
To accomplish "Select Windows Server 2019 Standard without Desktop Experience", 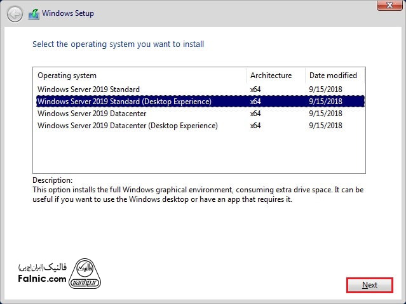I will point(88,89).
